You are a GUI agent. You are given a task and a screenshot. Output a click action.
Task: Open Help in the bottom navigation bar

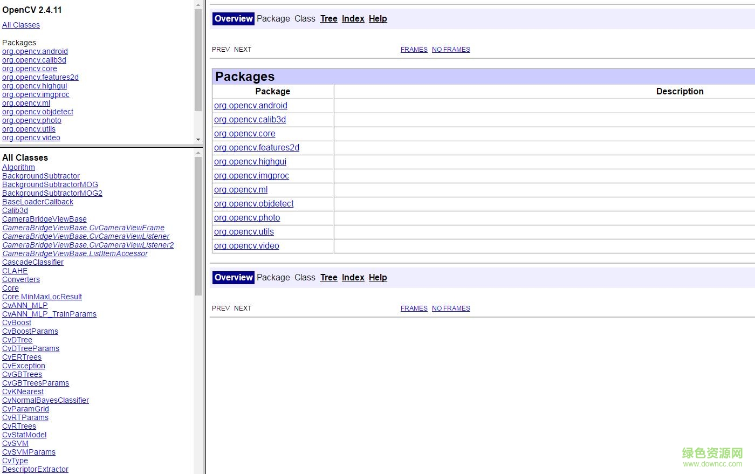(x=377, y=278)
